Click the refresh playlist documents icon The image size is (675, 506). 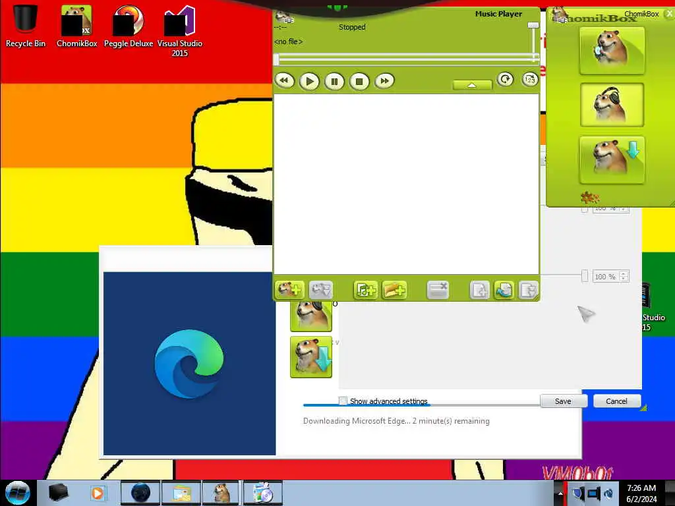(x=504, y=290)
